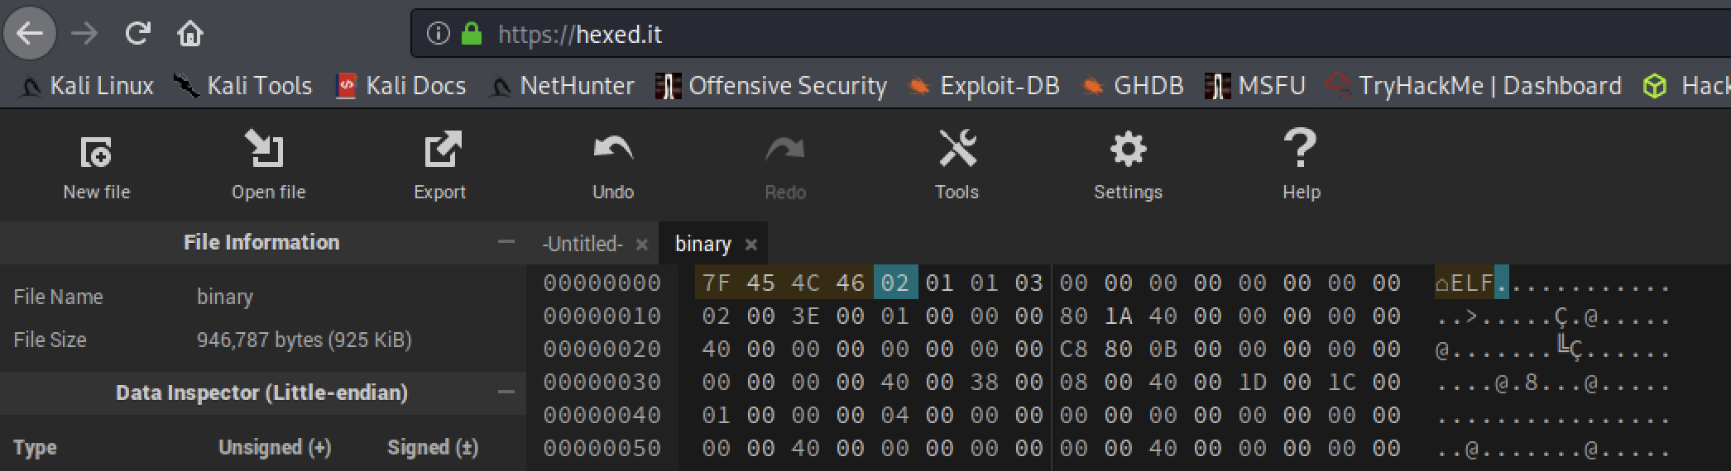Click hex byte 0B in row 00000020

(x=1163, y=350)
